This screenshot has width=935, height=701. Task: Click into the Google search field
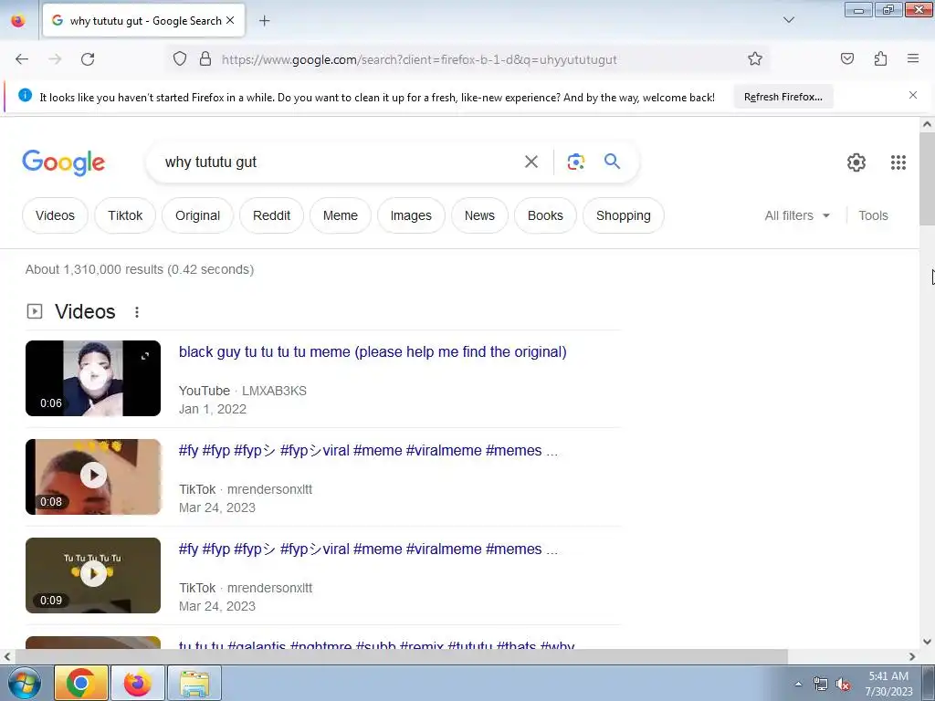point(334,162)
